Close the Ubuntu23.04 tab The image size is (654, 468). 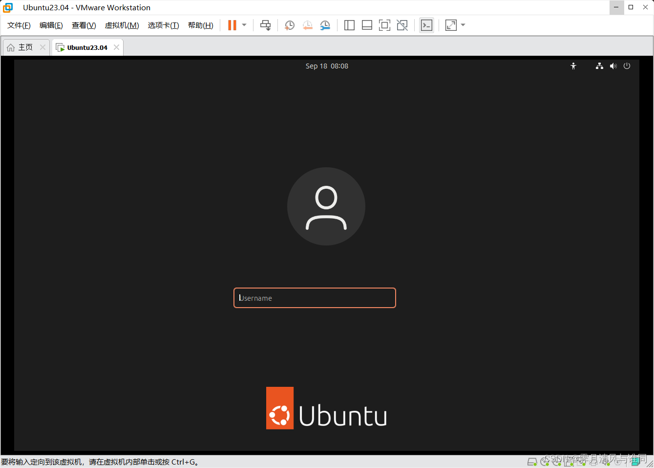click(x=116, y=47)
